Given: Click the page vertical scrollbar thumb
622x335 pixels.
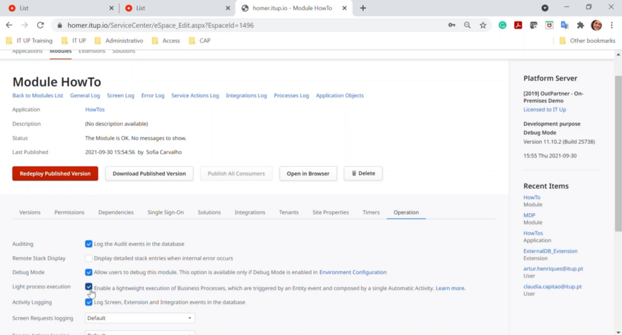Looking at the screenshot, I should tap(618, 153).
